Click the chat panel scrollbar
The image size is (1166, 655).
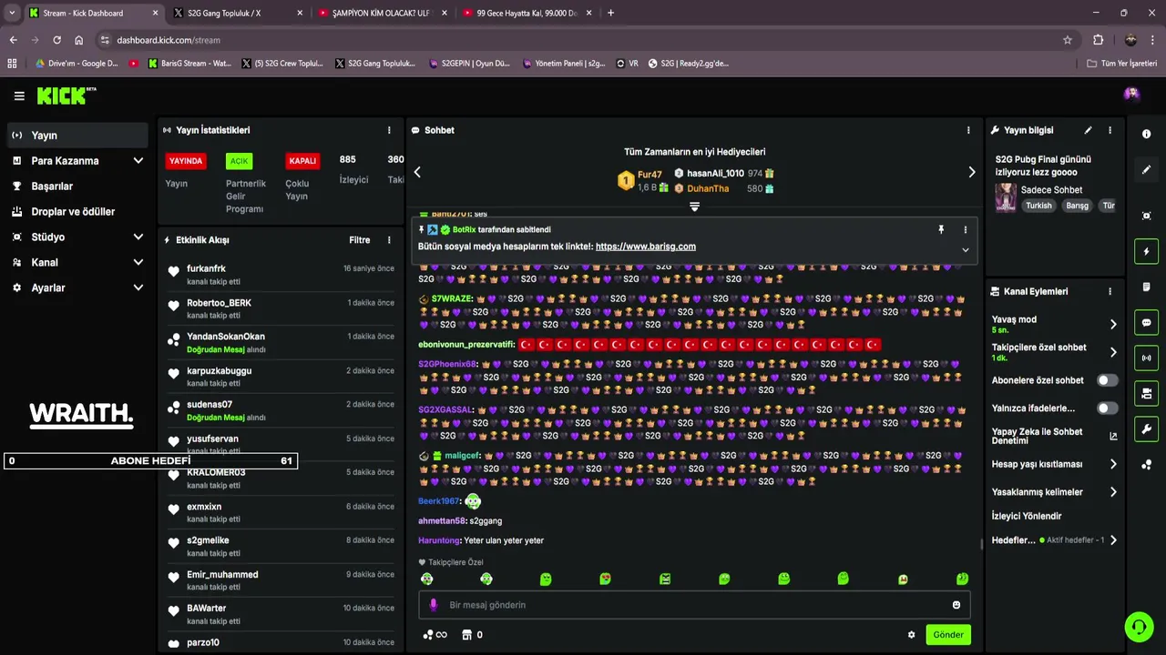pyautogui.click(x=981, y=544)
